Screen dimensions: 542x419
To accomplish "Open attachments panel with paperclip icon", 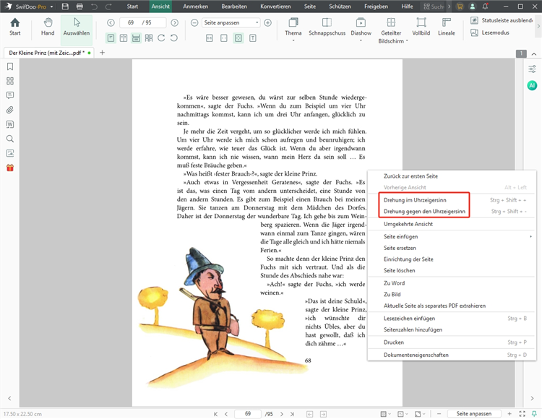I will point(10,110).
